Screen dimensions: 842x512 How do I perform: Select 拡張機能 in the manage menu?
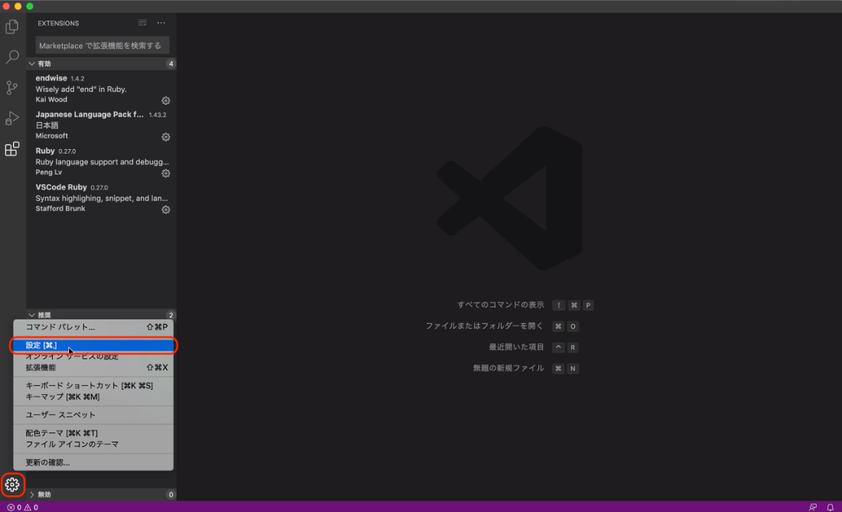(93, 368)
